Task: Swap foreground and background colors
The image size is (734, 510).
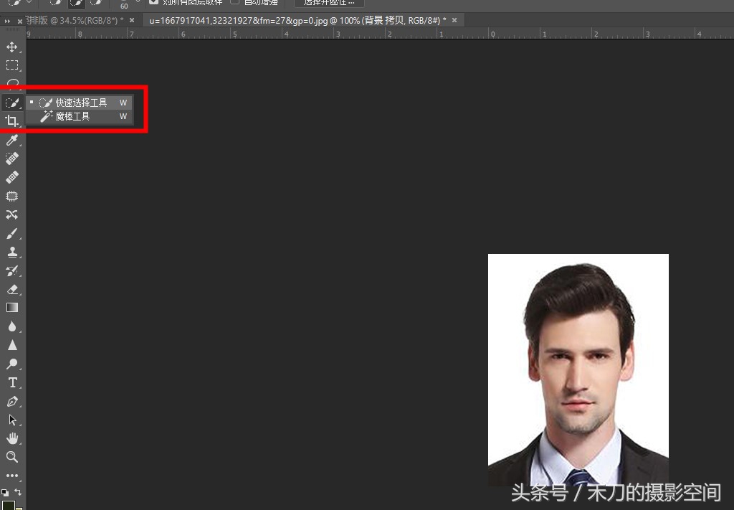Action: [x=19, y=492]
